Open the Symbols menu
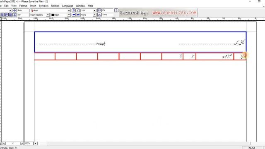 (x=43, y=6)
